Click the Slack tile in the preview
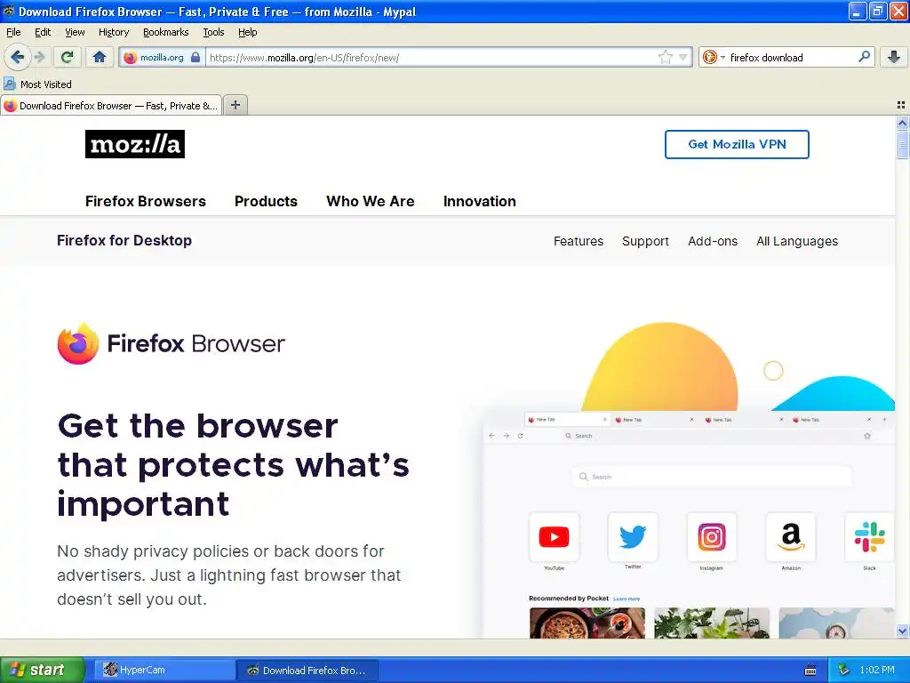910x683 pixels. (869, 536)
